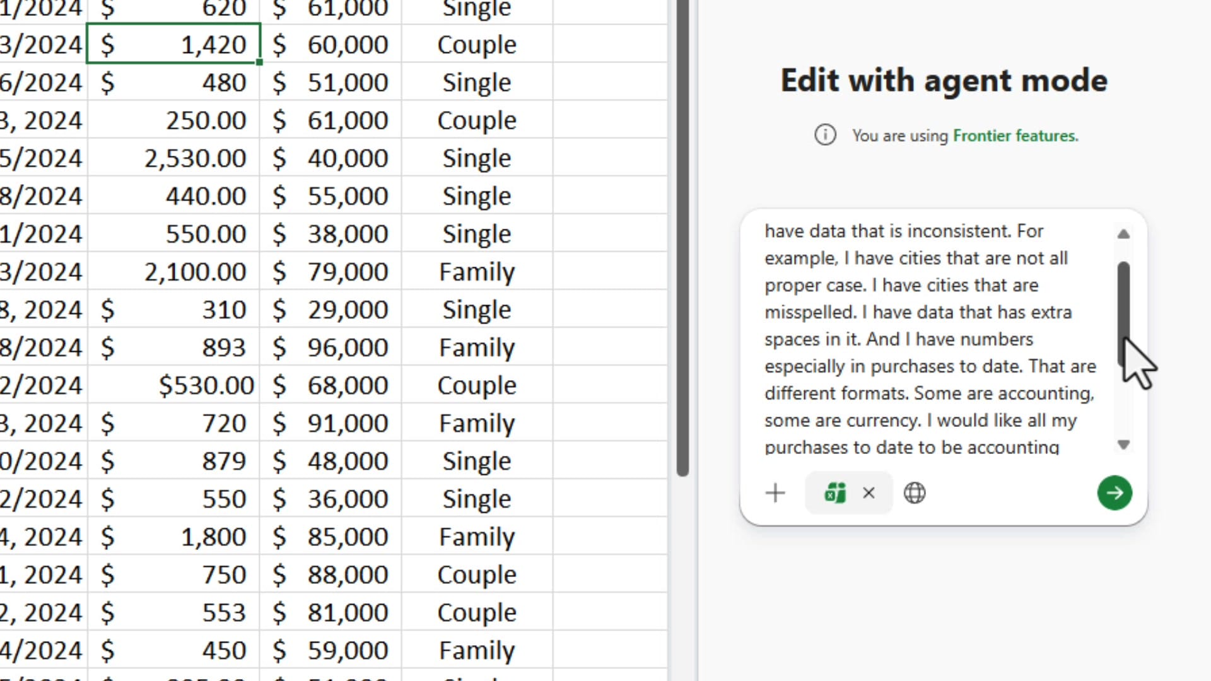1211x681 pixels.
Task: Click the chat scroll-up arrow
Action: tap(1123, 235)
